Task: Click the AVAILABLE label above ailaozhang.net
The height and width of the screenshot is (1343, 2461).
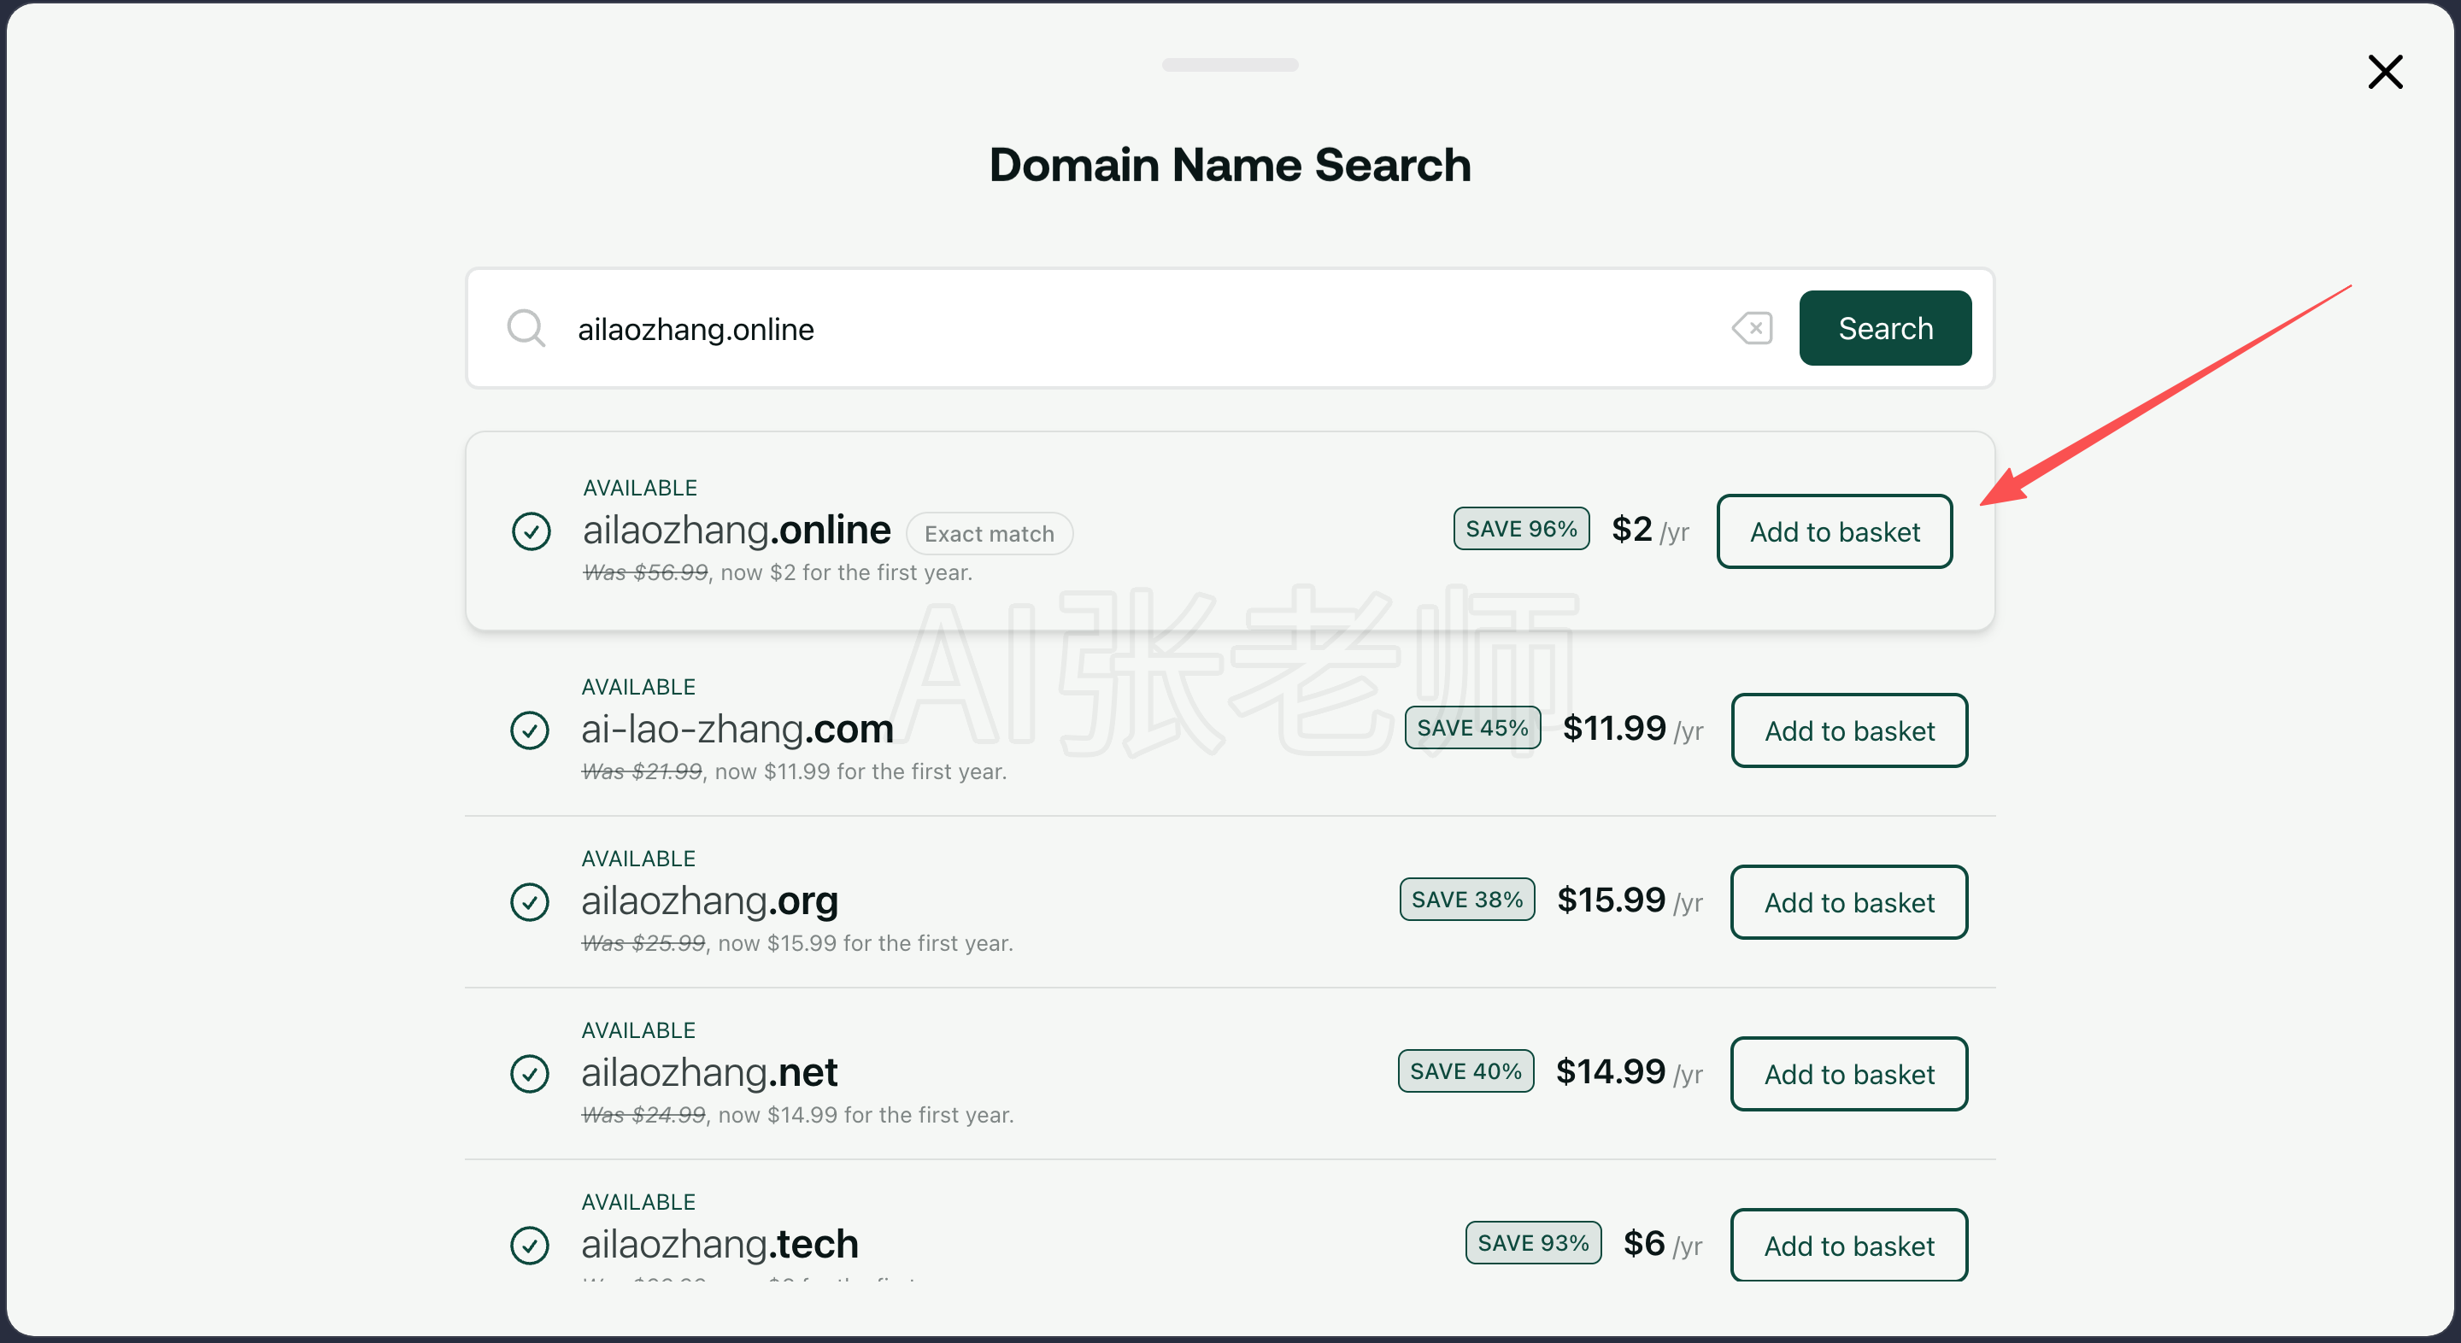Action: click(638, 1032)
